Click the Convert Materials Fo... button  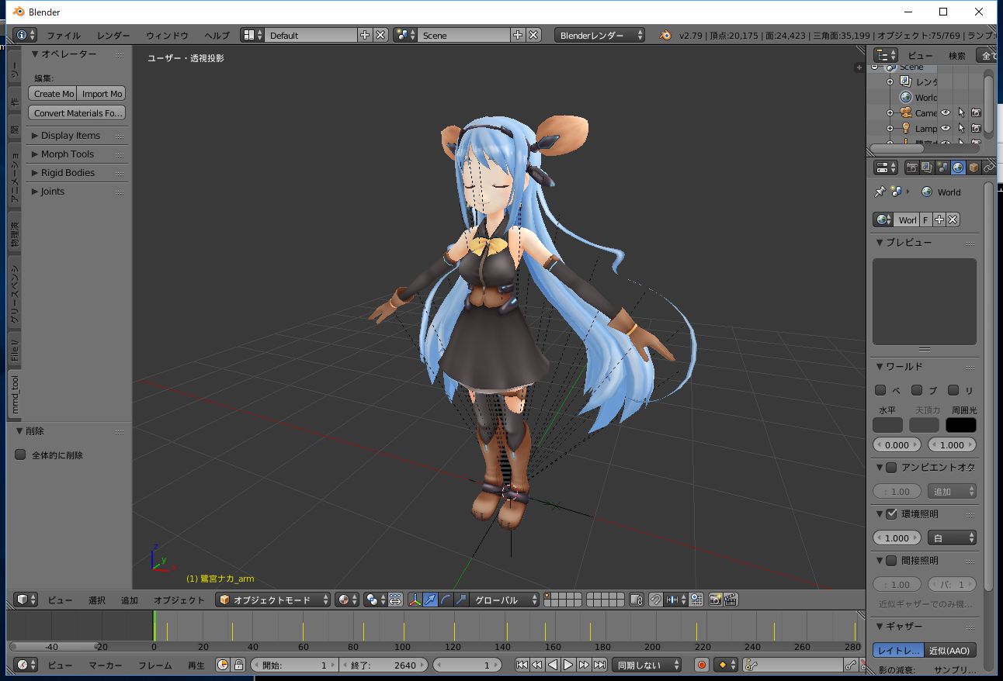(x=77, y=112)
